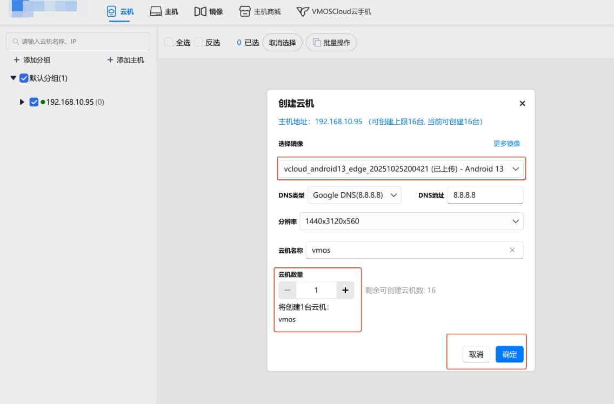Viewport: 614px width, 404px height.
Task: Switch to the 镜像 tab
Action: (209, 11)
